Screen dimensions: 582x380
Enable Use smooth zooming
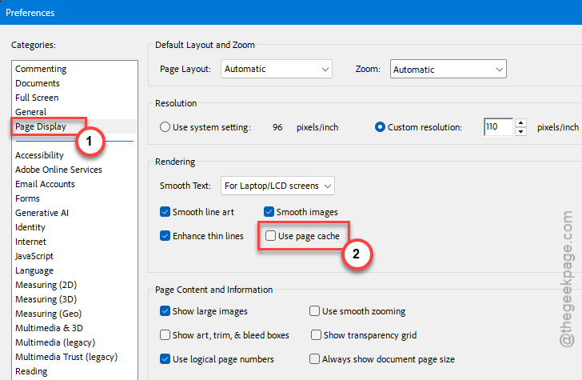pos(314,311)
